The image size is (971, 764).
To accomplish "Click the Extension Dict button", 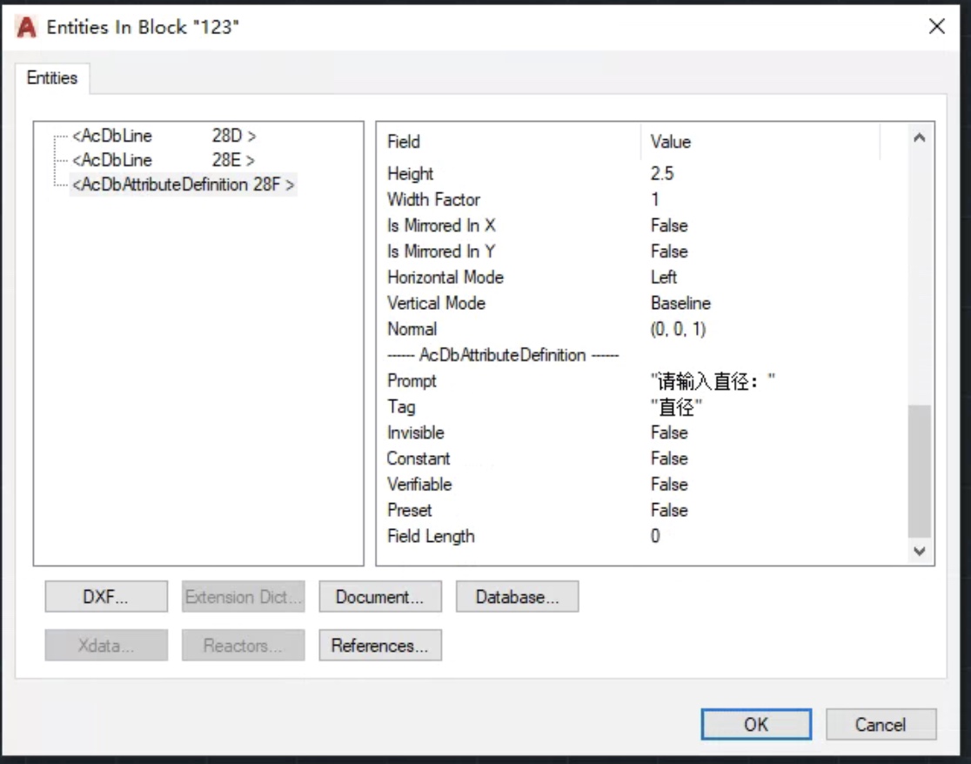I will (x=243, y=596).
